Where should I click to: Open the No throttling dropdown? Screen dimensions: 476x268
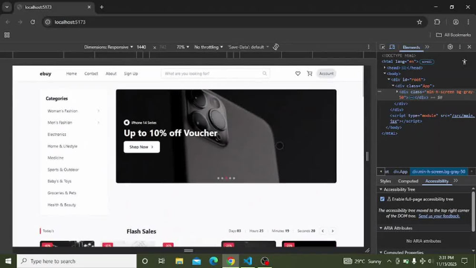pos(208,47)
